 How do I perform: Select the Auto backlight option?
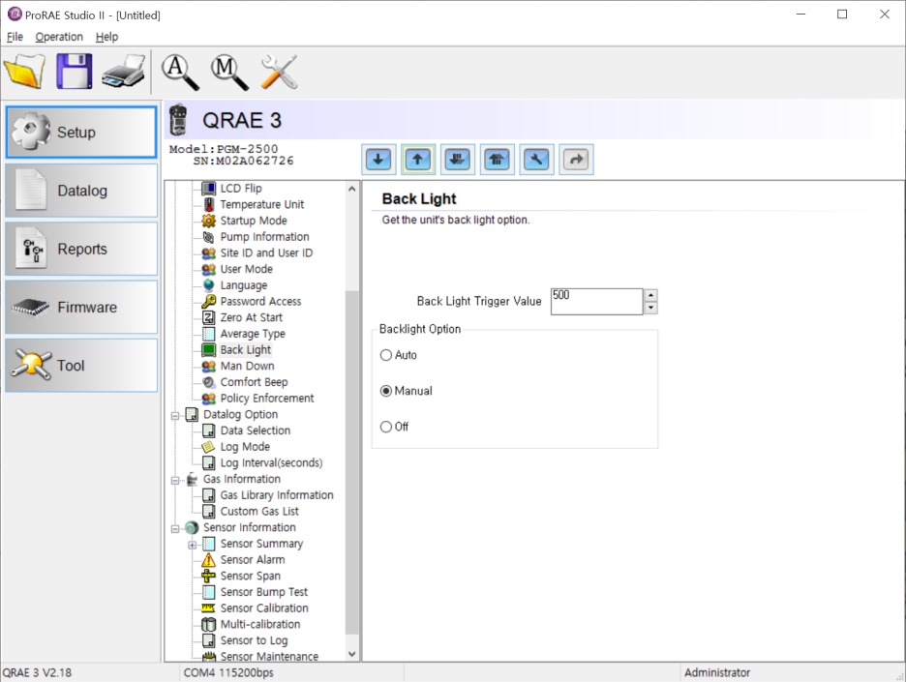386,355
